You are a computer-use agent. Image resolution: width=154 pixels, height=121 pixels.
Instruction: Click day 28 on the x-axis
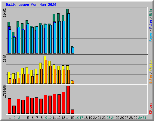click(x=131, y=118)
